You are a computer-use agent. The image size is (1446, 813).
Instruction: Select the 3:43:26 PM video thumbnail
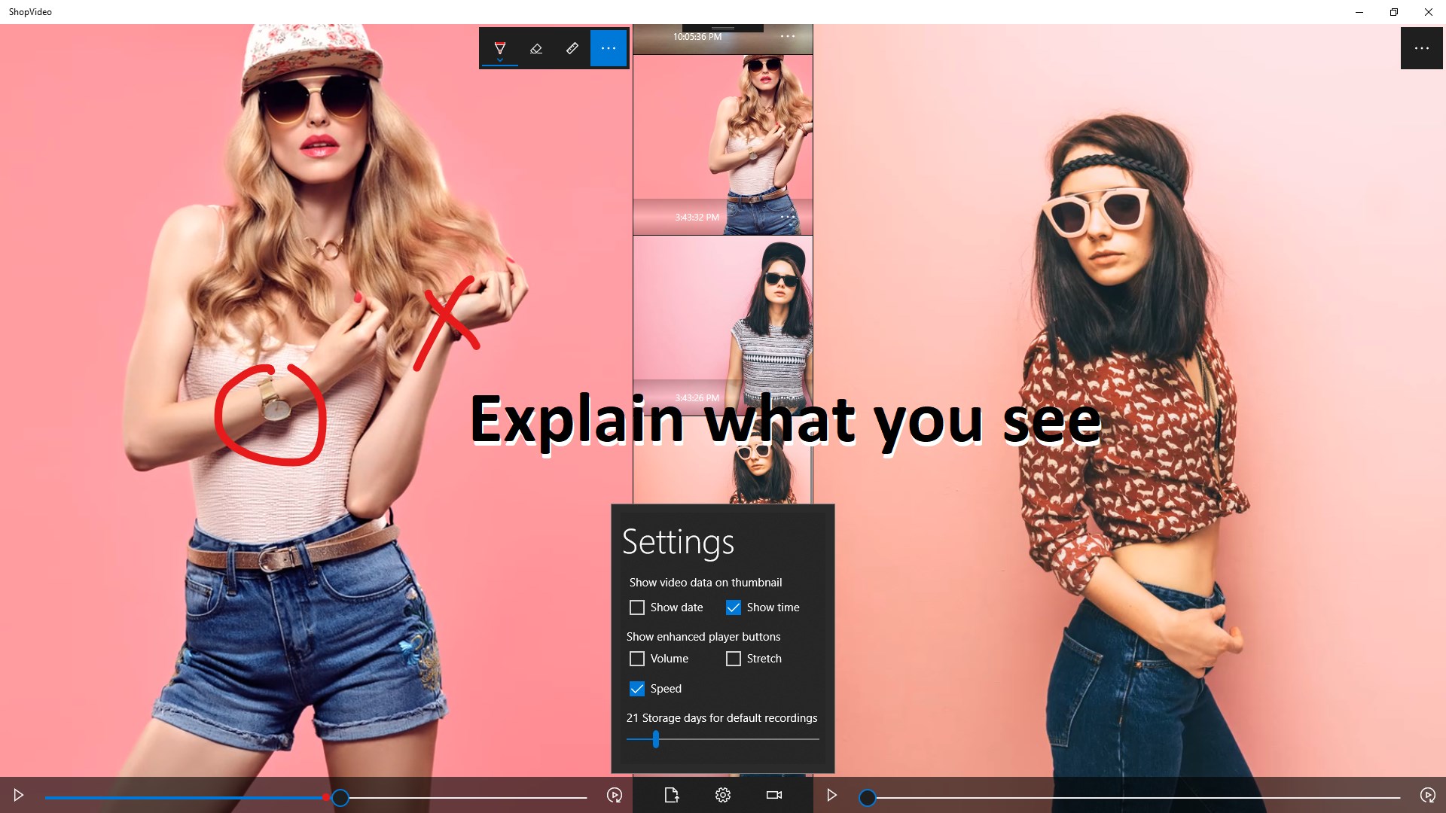tap(721, 324)
